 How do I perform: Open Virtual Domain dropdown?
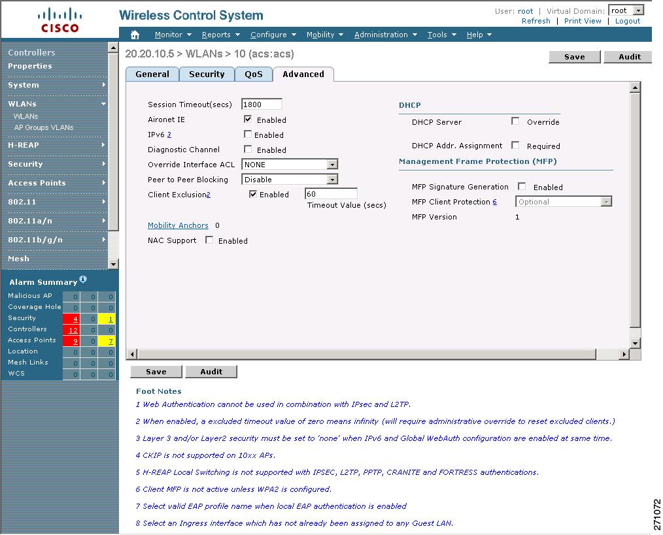[x=626, y=10]
